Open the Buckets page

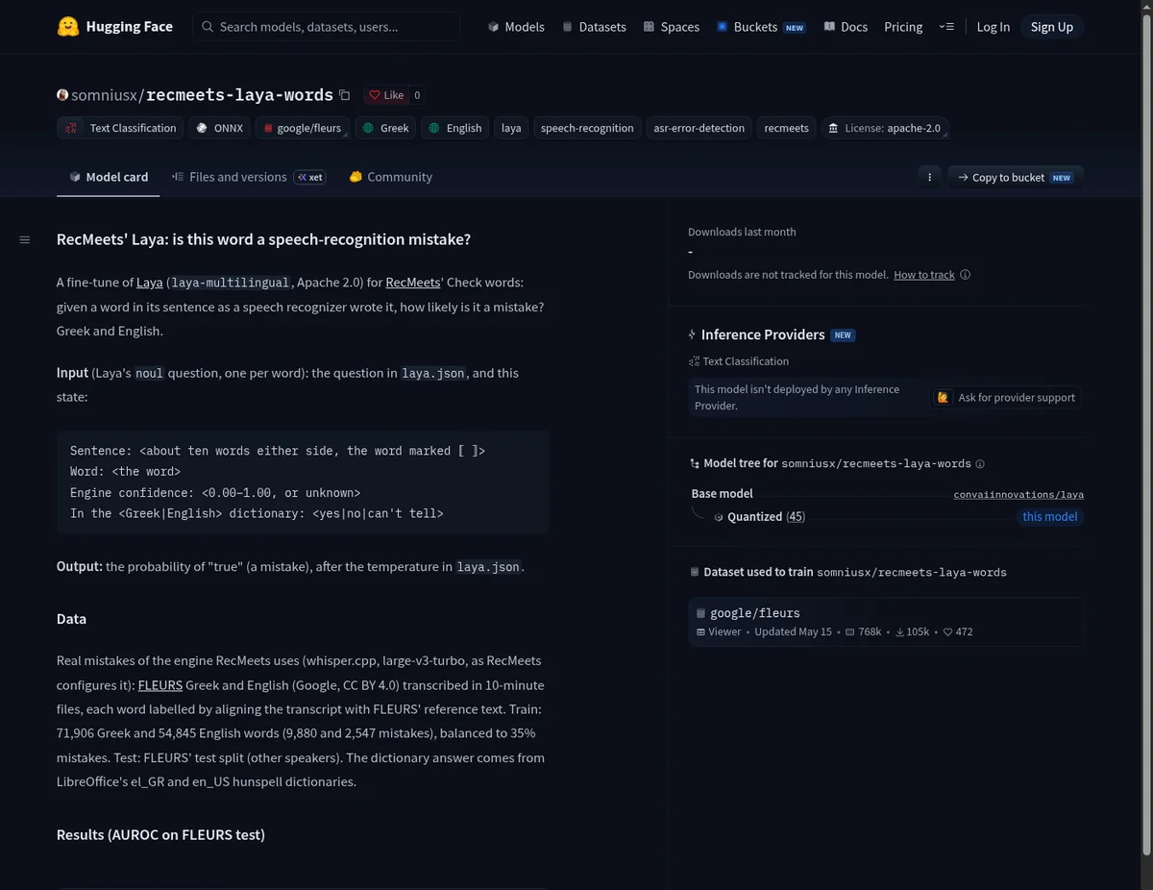[x=760, y=27]
